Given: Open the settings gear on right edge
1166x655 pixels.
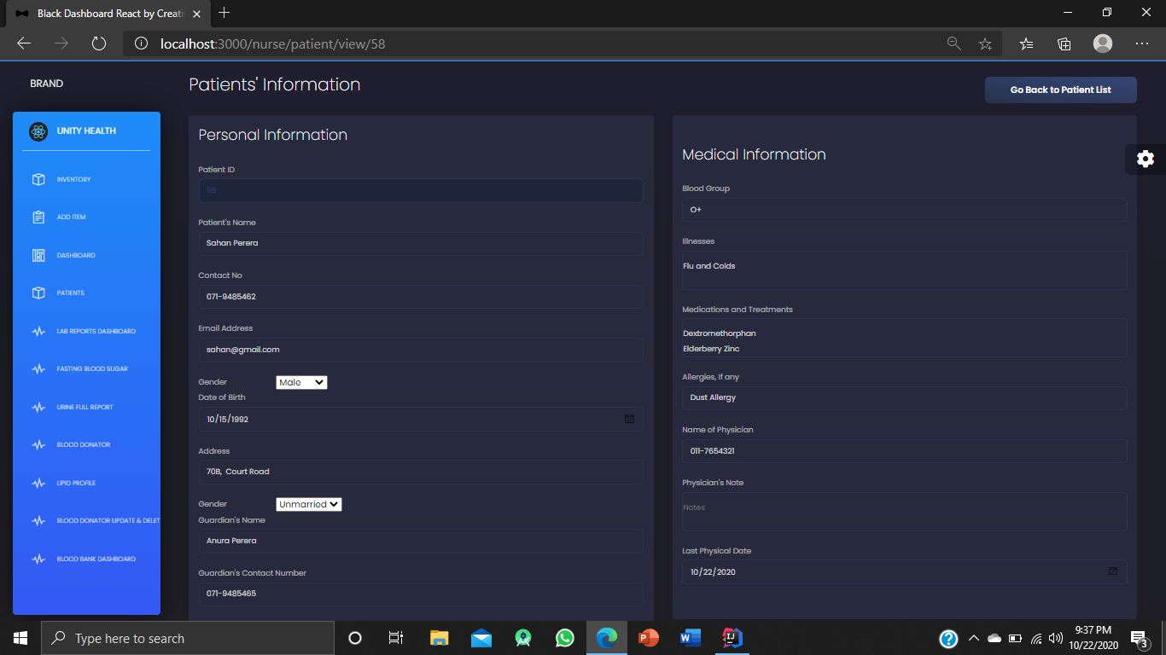Looking at the screenshot, I should tap(1146, 159).
